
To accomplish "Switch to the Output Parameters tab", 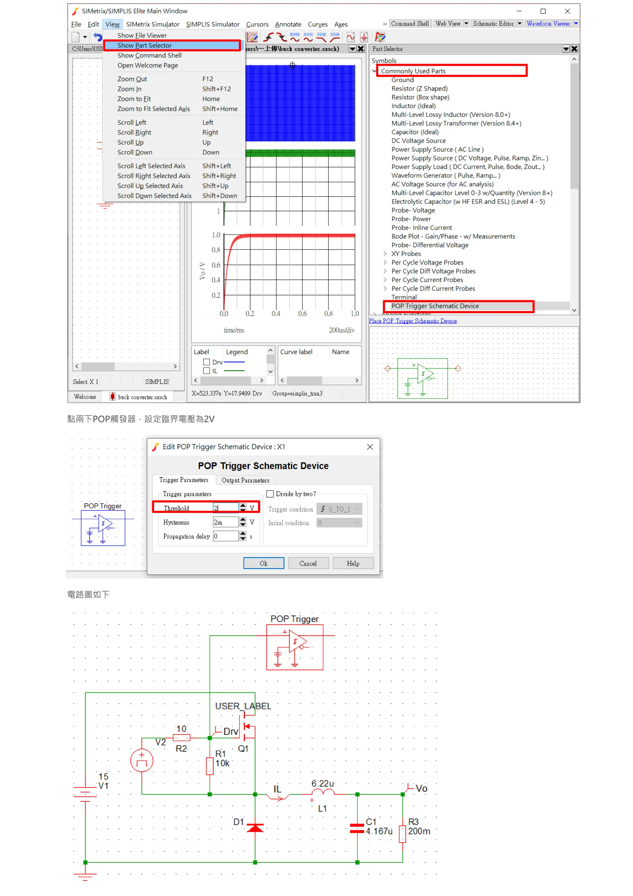I will (x=245, y=480).
